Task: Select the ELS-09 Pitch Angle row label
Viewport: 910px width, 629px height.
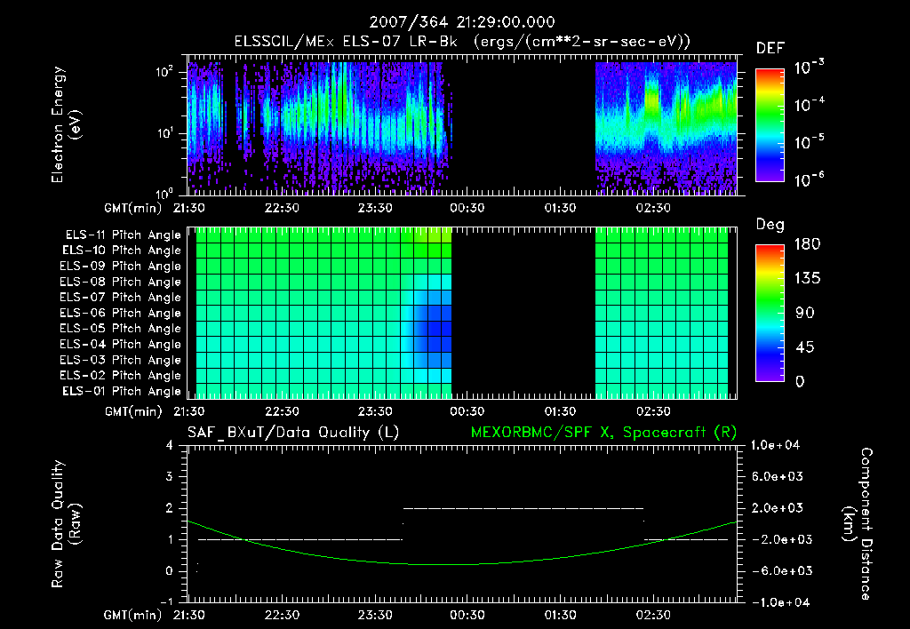Action: (x=121, y=267)
